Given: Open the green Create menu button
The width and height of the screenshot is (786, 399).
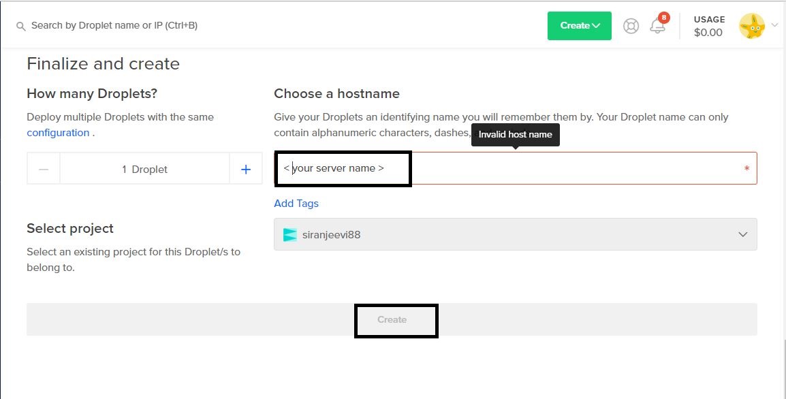Looking at the screenshot, I should [x=579, y=26].
